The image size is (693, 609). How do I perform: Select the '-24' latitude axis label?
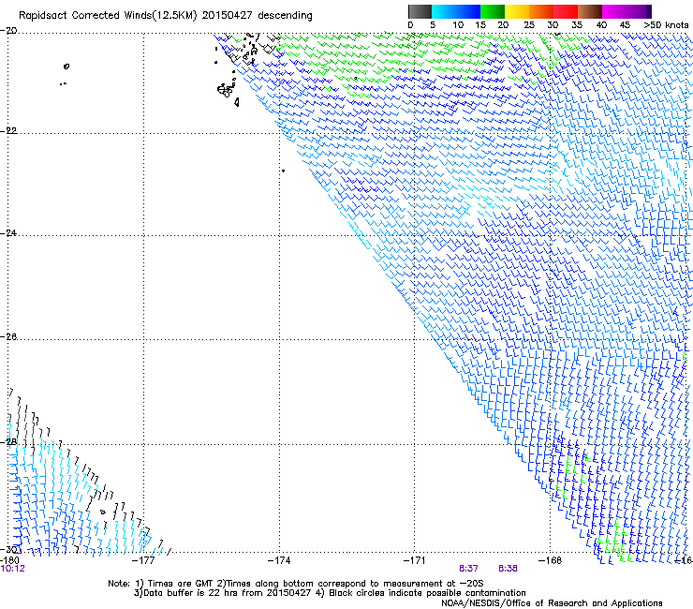8,233
